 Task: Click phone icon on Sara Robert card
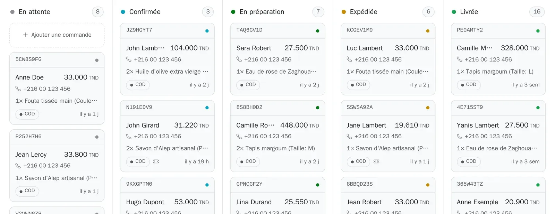click(239, 59)
